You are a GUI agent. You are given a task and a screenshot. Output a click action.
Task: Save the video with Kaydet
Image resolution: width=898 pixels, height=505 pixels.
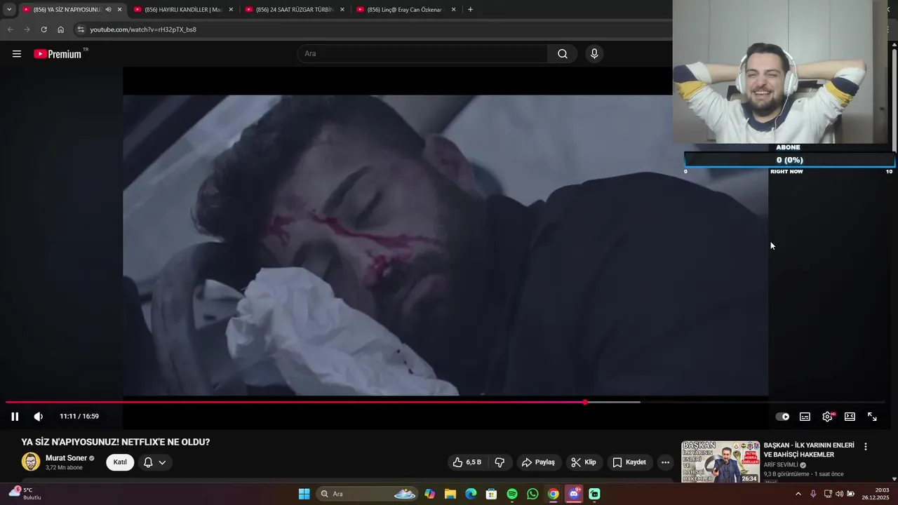pos(629,462)
